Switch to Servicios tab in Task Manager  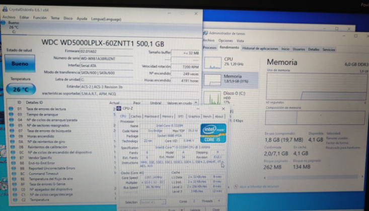tap(329, 50)
